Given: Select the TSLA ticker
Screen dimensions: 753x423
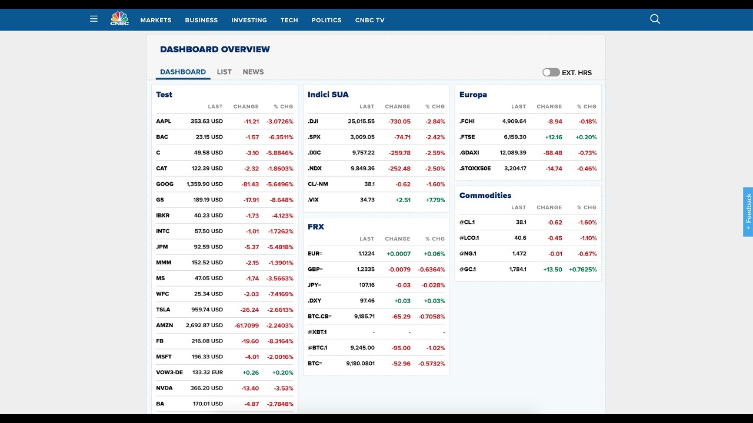Looking at the screenshot, I should 163,310.
